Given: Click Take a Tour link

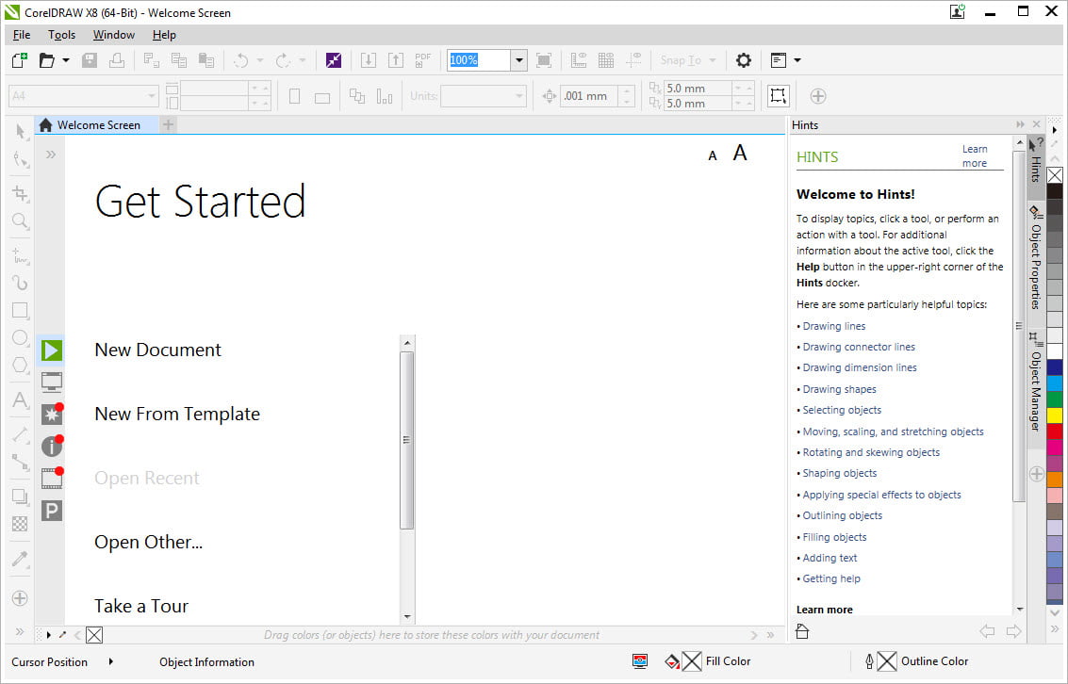Looking at the screenshot, I should pyautogui.click(x=141, y=606).
